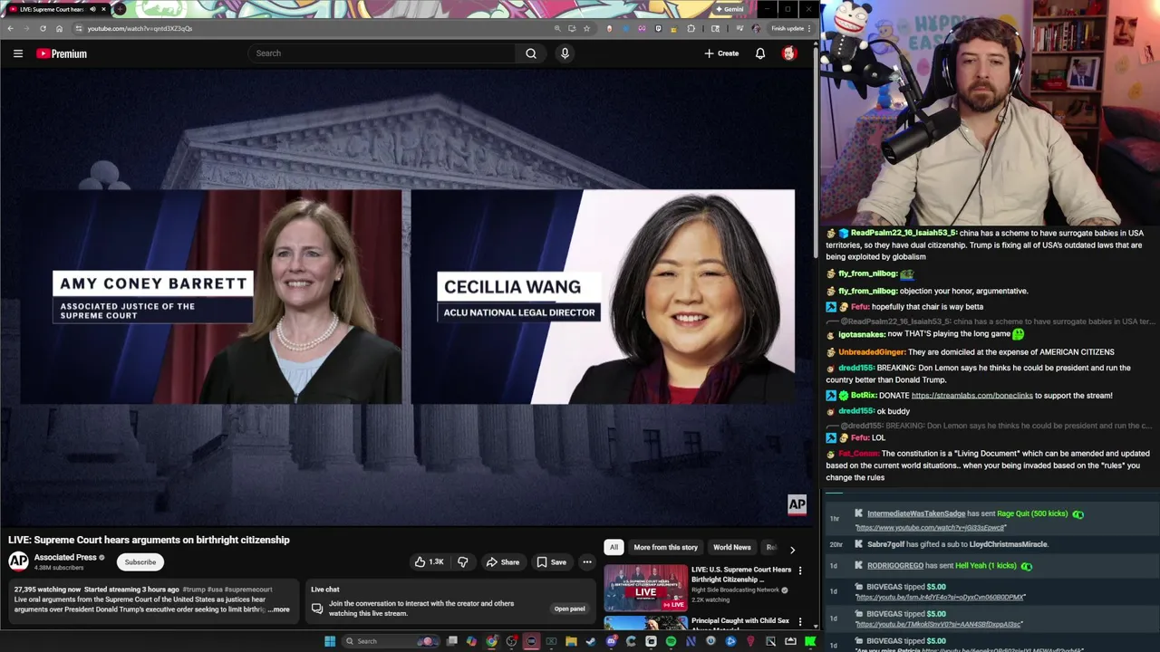Click username UnbreadedGinger in chat

[872, 352]
